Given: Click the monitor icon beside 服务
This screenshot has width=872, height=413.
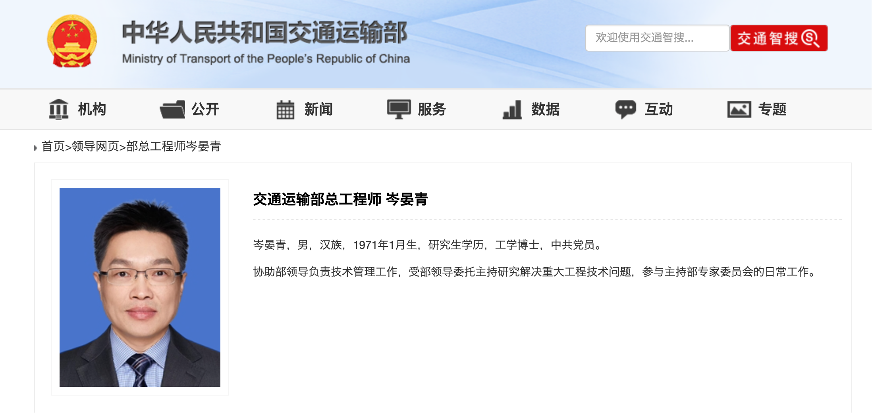Looking at the screenshot, I should (399, 109).
